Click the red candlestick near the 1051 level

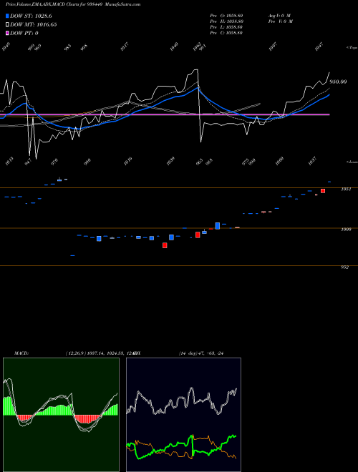[x=323, y=191]
